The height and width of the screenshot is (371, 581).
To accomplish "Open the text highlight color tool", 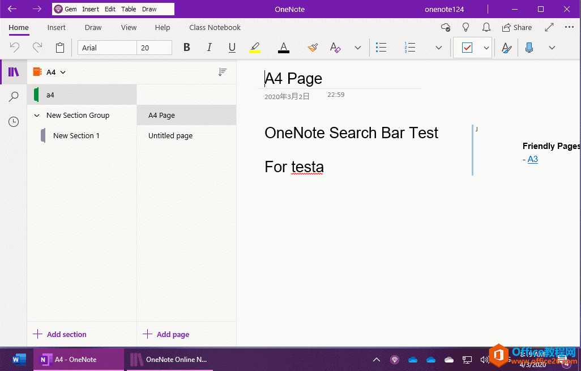I will pos(254,48).
